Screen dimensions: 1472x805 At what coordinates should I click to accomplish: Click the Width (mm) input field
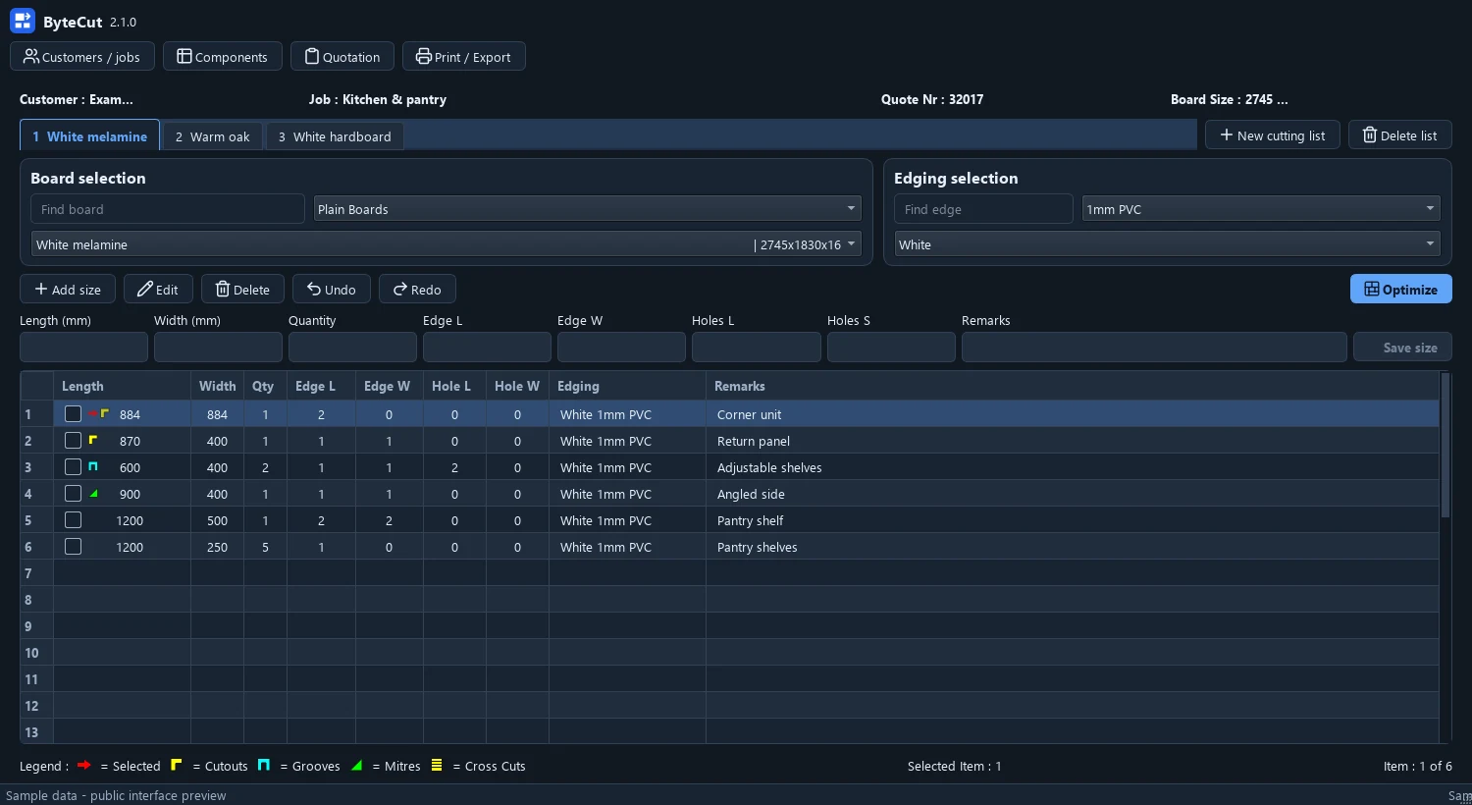[218, 347]
